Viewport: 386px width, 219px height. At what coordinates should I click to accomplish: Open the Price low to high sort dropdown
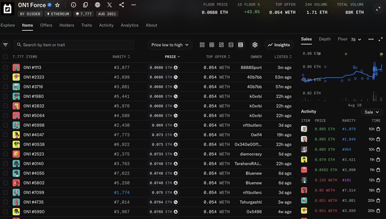(170, 45)
